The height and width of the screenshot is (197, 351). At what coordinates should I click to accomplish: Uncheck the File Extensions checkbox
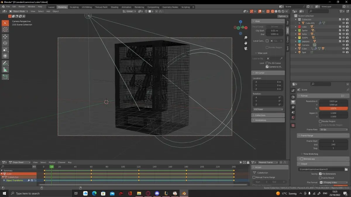click(x=320, y=174)
